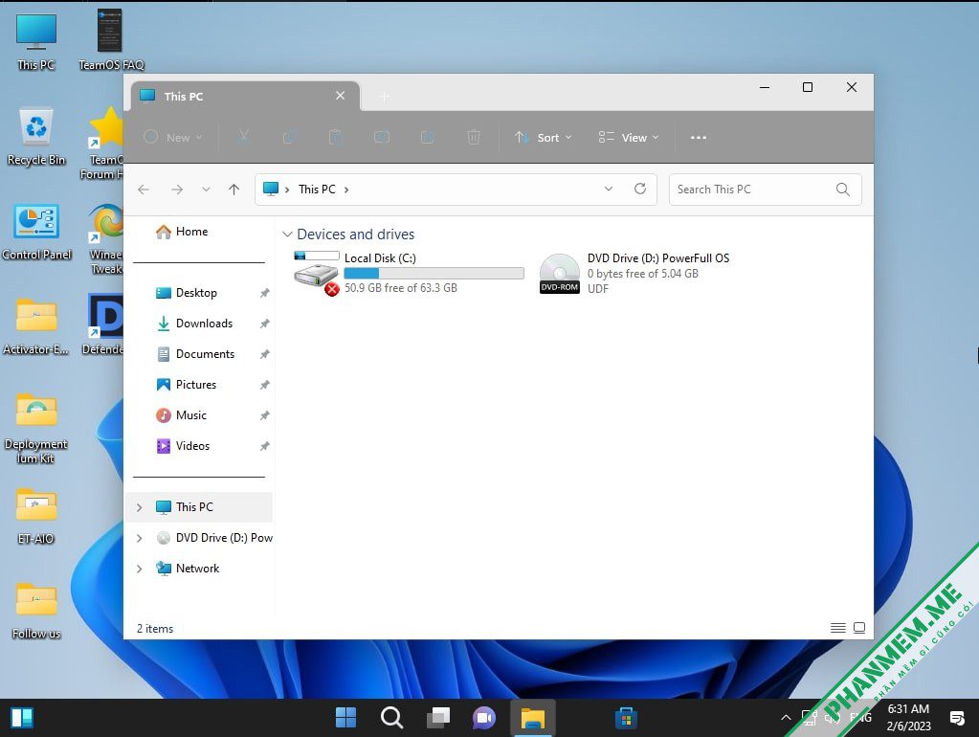Click the Delete trash icon in toolbar
The width and height of the screenshot is (979, 737).
[474, 137]
